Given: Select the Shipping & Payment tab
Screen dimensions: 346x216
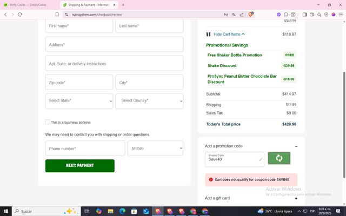Looking at the screenshot, I should [x=88, y=5].
